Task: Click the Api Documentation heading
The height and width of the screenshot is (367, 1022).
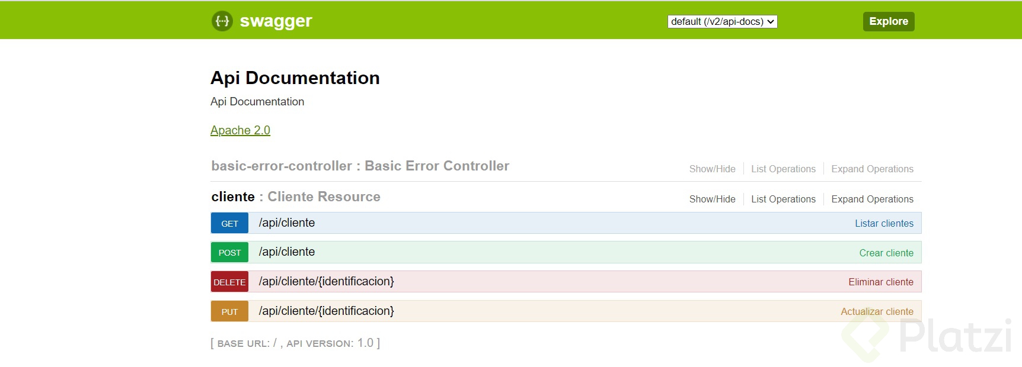Action: (x=295, y=78)
